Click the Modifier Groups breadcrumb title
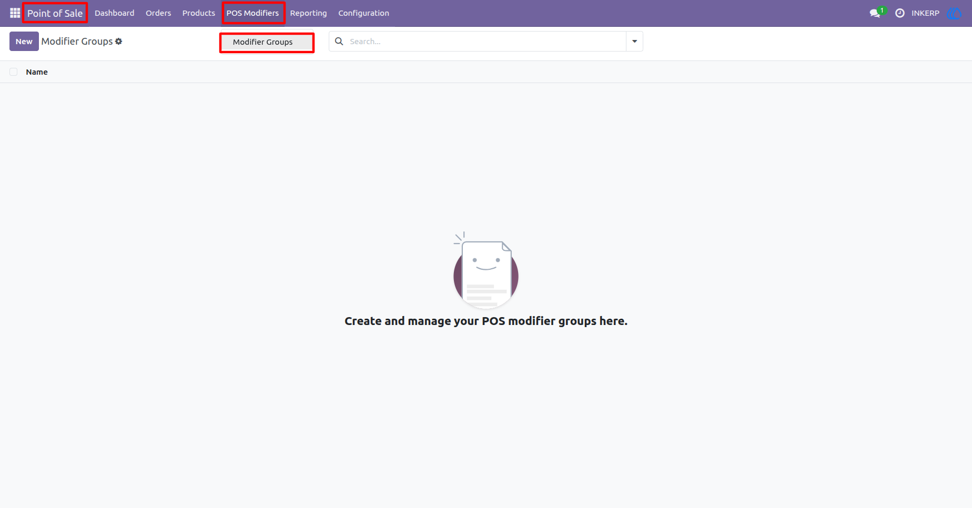 pos(77,41)
